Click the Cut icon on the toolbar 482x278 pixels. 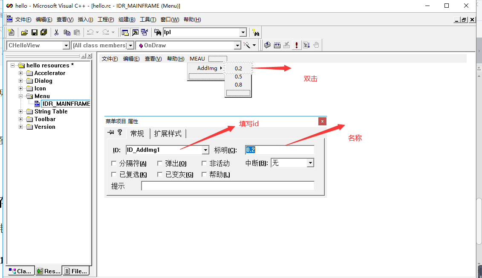56,32
